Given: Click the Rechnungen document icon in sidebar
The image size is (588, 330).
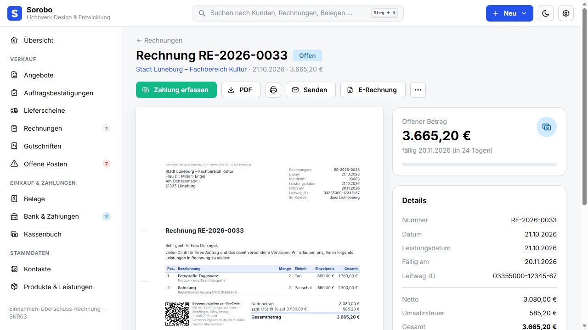Looking at the screenshot, I should pyautogui.click(x=14, y=128).
